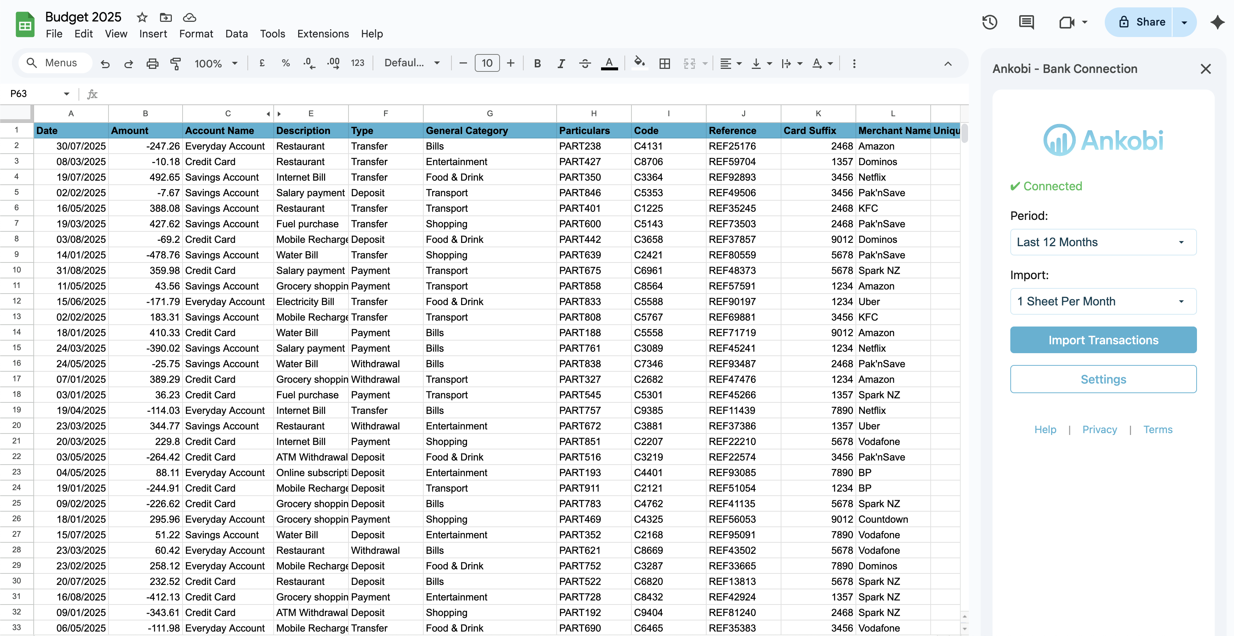Open the Terms link
1234x636 pixels.
[x=1158, y=429]
